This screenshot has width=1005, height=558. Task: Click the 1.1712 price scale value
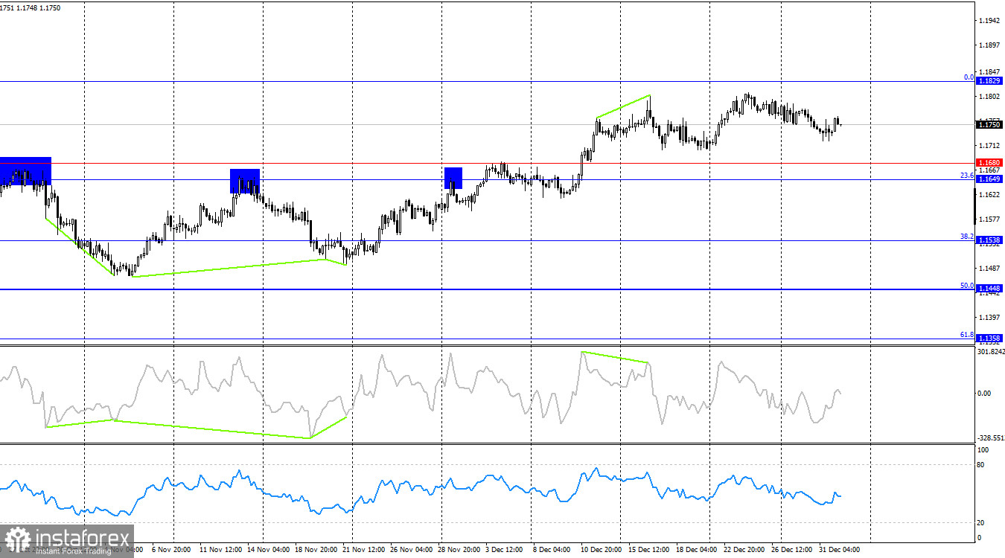[990, 146]
